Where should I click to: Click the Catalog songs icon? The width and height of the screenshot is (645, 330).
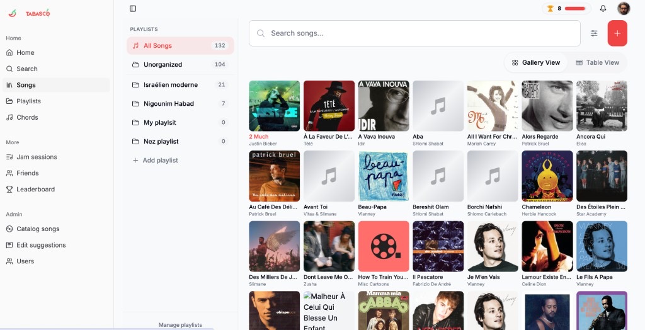pos(9,229)
